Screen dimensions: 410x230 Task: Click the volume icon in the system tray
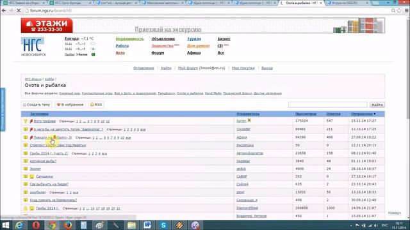pyautogui.click(x=376, y=226)
